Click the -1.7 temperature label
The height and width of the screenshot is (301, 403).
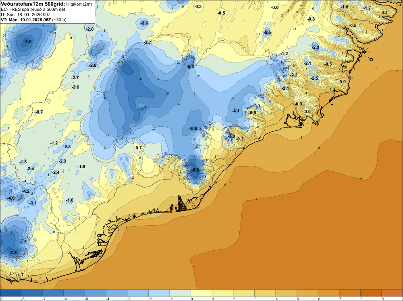367,8
